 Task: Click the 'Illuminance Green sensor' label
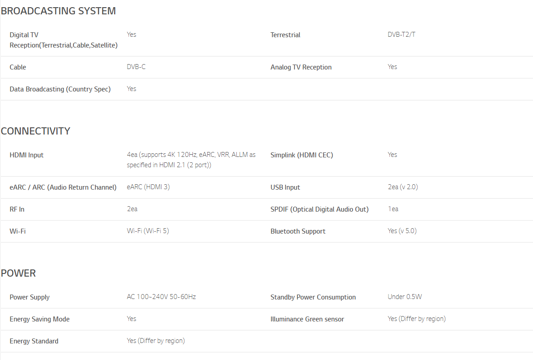(307, 319)
